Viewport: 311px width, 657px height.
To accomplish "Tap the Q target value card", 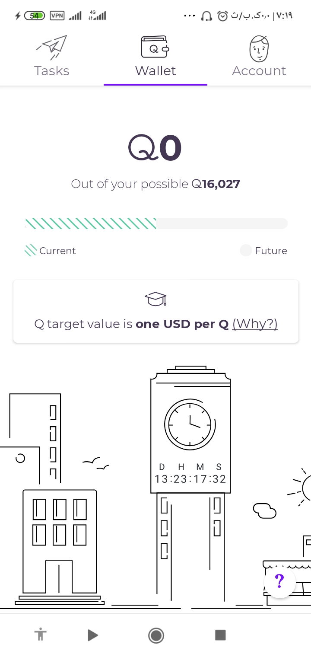I will (155, 311).
